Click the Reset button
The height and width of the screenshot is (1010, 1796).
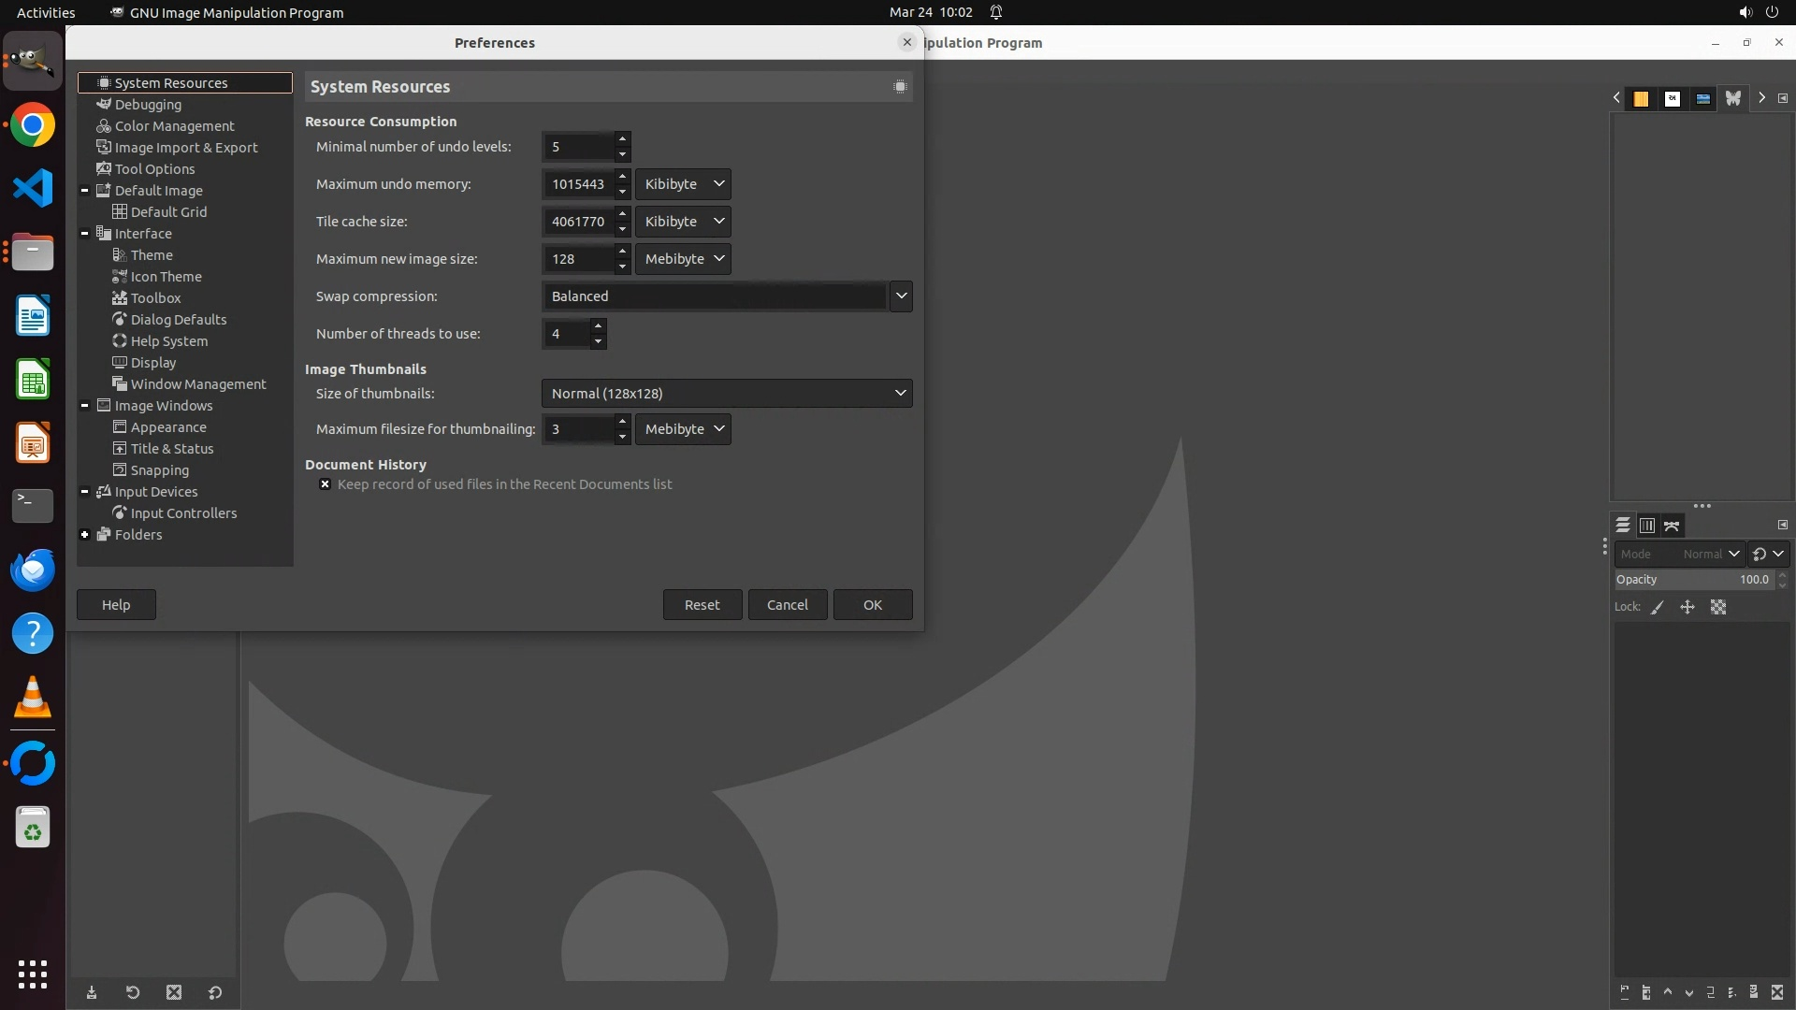(702, 605)
